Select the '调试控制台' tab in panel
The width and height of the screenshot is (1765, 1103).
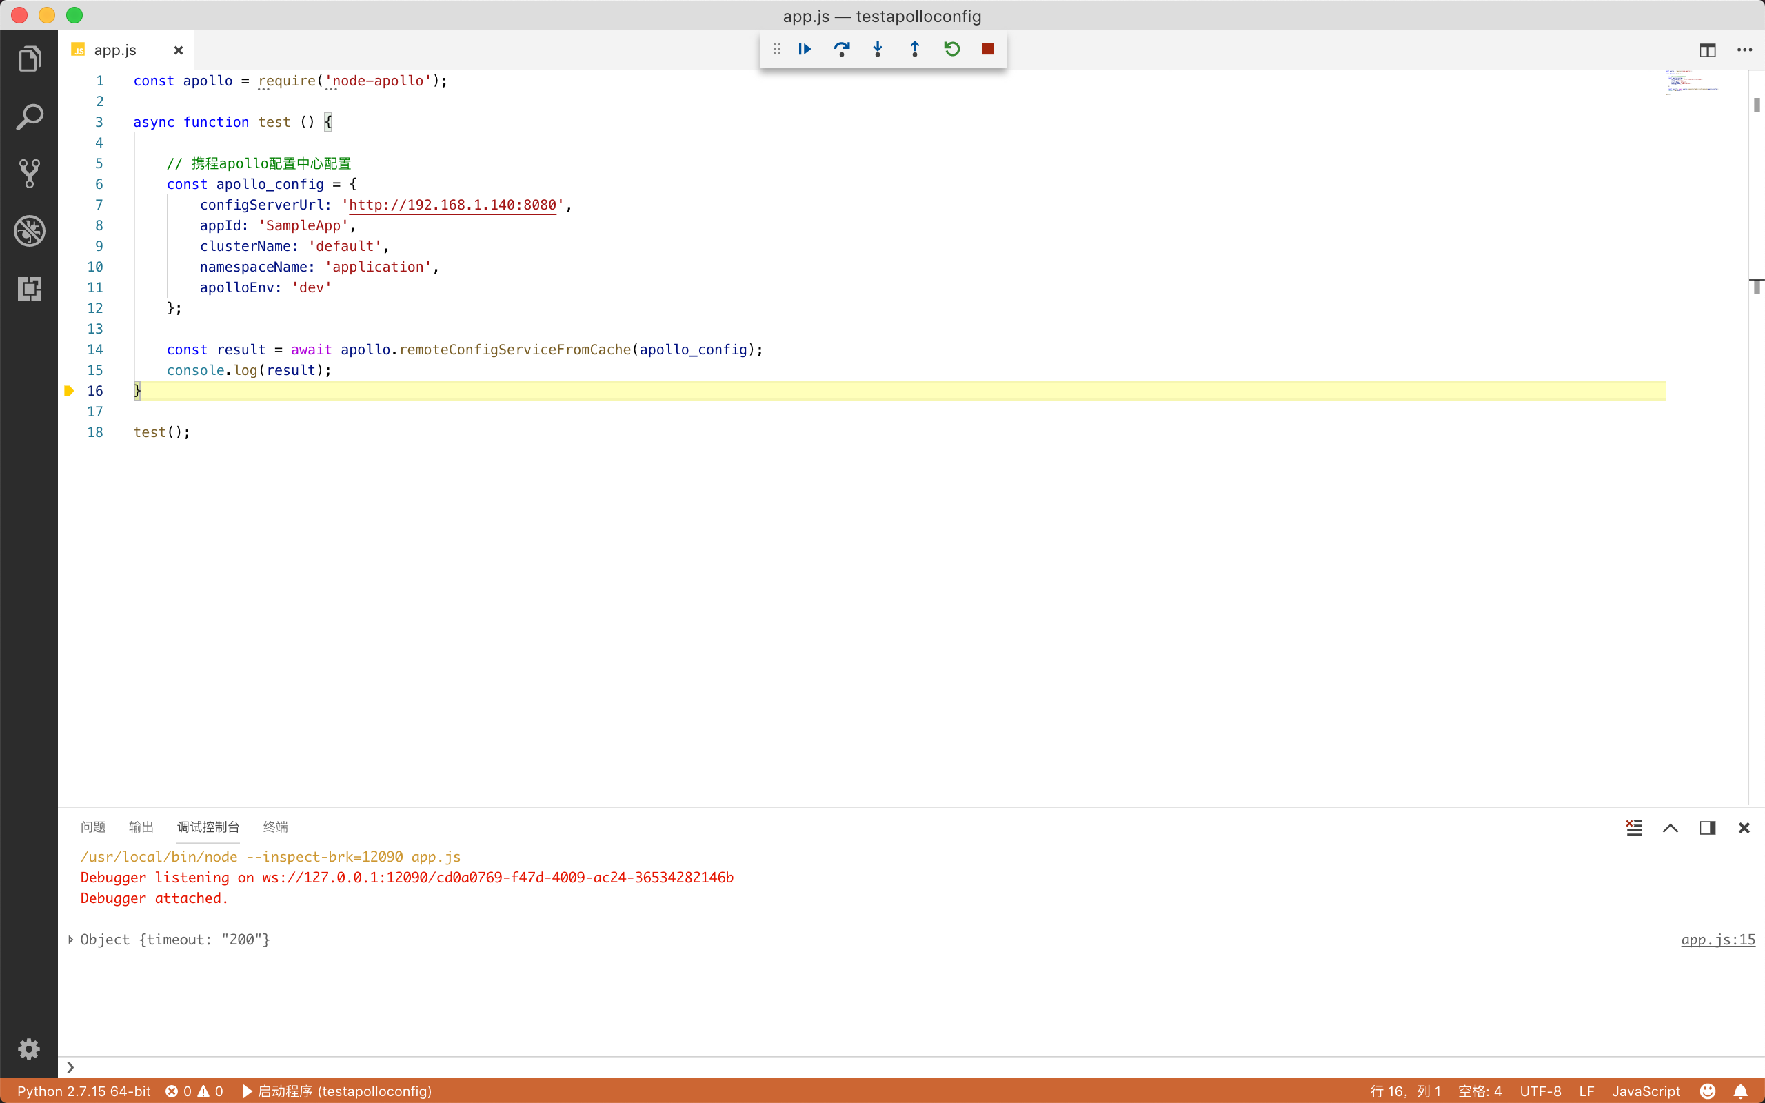(207, 827)
